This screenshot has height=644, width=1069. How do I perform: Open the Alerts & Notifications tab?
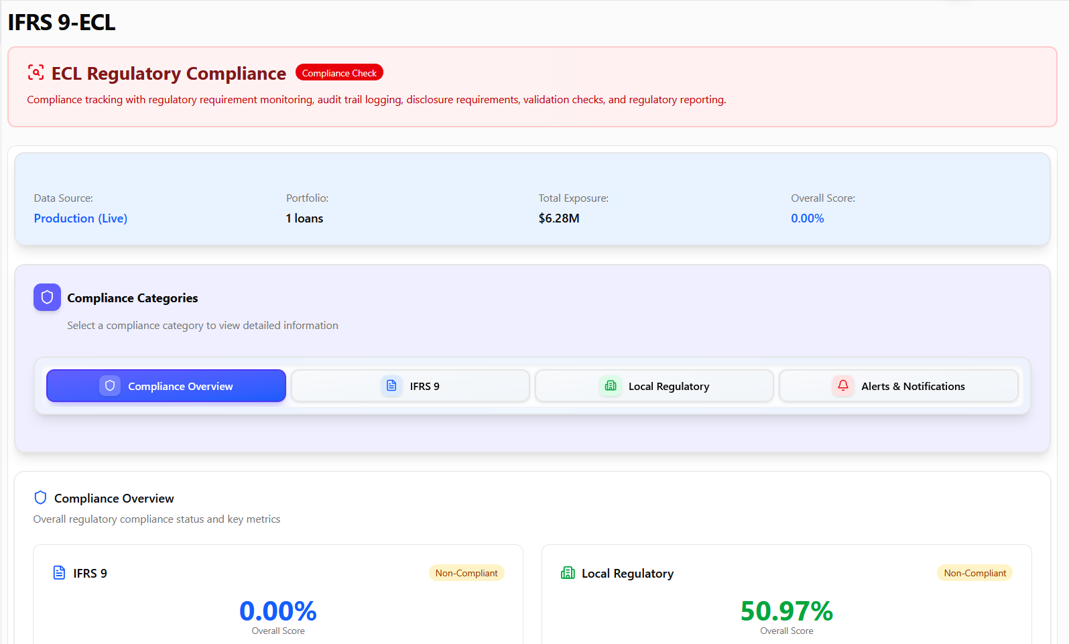[898, 386]
